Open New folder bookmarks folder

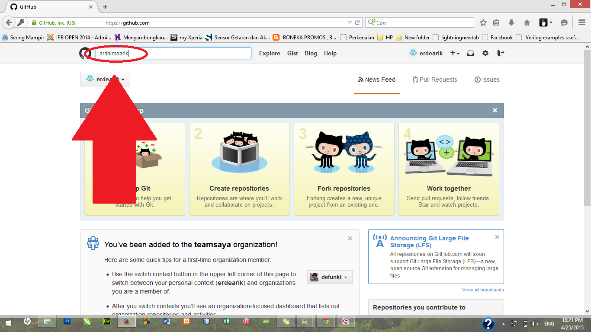tap(413, 38)
